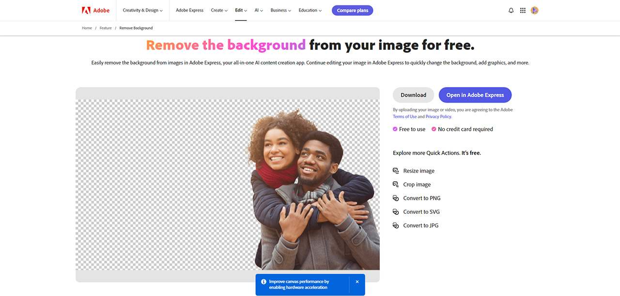Open the user profile avatar
The height and width of the screenshot is (296, 620).
pos(535,10)
